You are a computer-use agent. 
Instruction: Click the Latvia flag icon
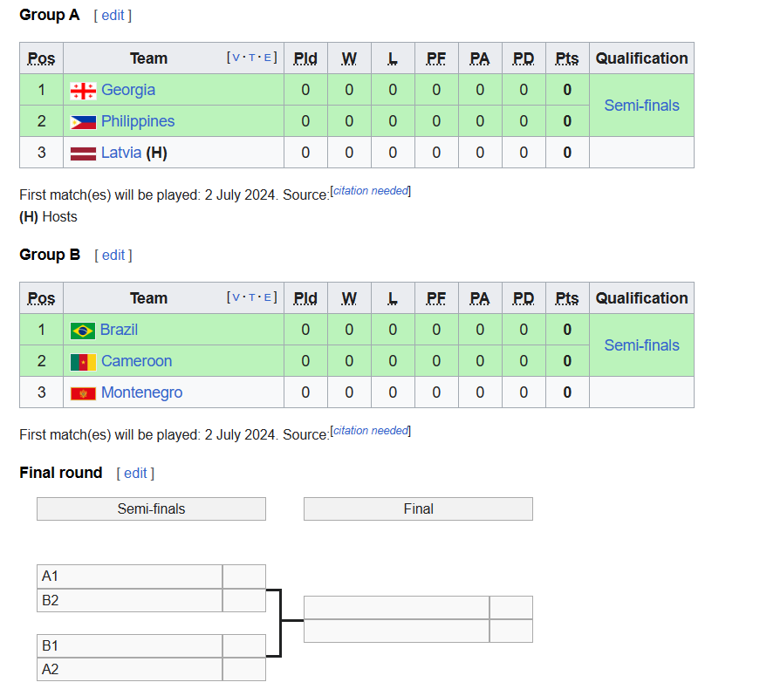click(x=83, y=154)
